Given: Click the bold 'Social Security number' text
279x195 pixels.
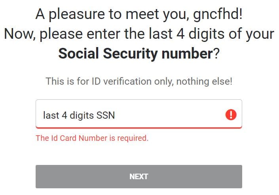Looking at the screenshot, I should (x=136, y=53).
